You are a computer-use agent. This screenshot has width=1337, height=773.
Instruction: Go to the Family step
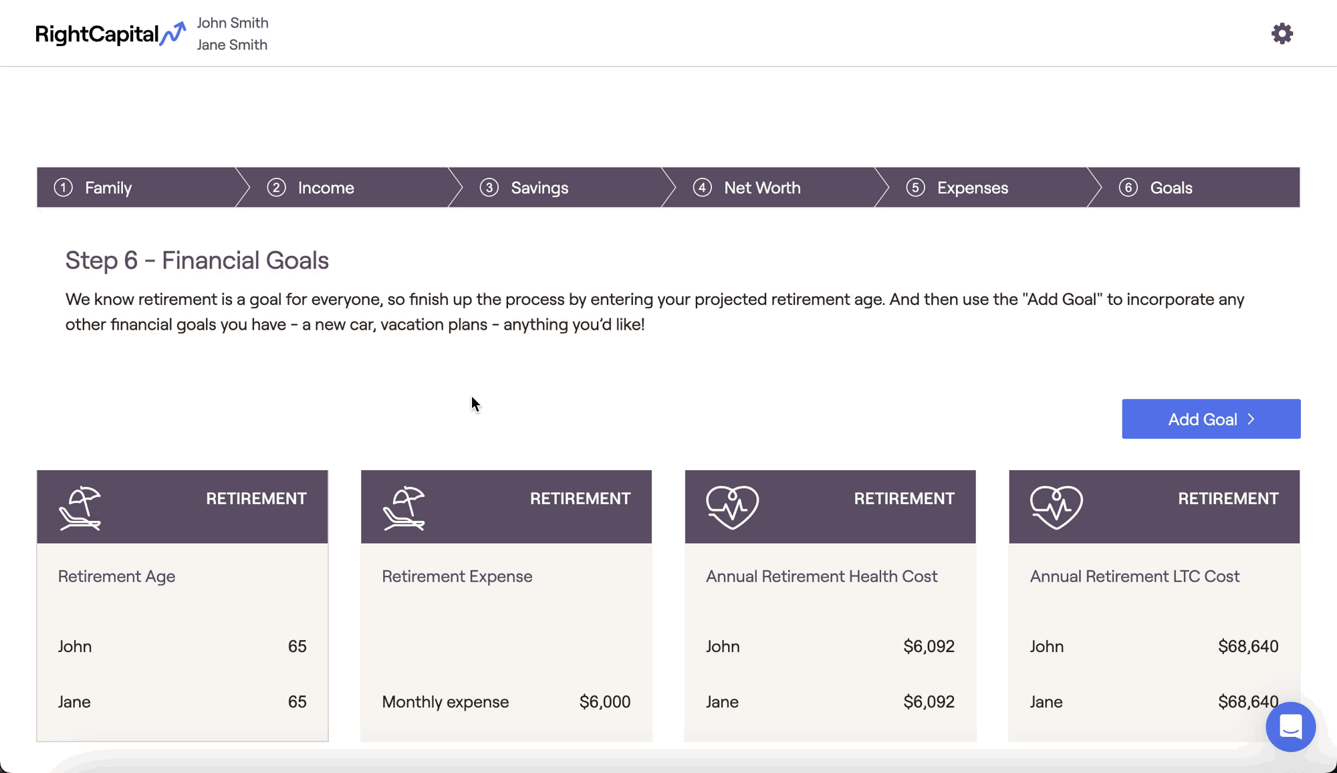[108, 188]
